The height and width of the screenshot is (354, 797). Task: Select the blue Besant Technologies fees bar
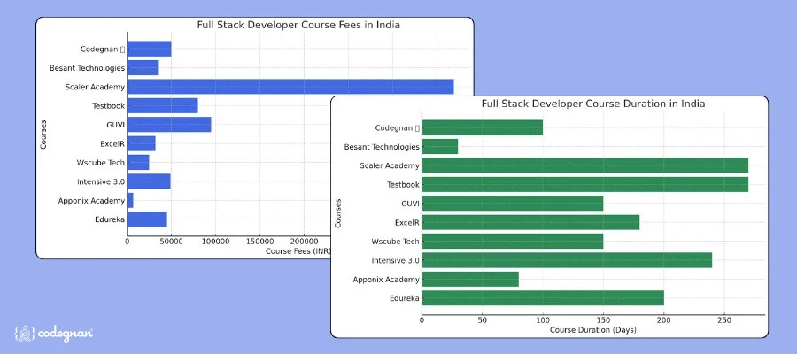coord(143,68)
